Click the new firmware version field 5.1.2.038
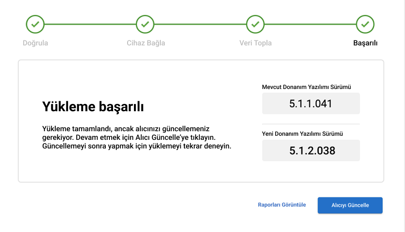This screenshot has height=232, width=405. point(311,151)
